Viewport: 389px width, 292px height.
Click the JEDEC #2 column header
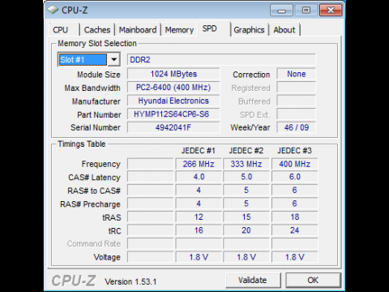tap(246, 151)
